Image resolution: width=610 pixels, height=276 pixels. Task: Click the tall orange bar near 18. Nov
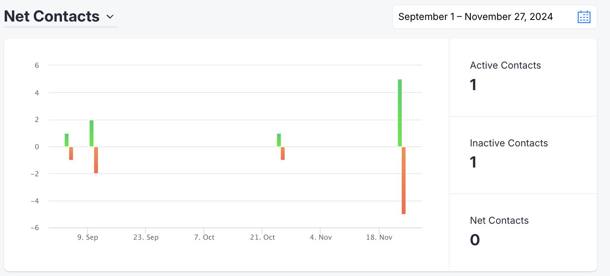pyautogui.click(x=404, y=180)
